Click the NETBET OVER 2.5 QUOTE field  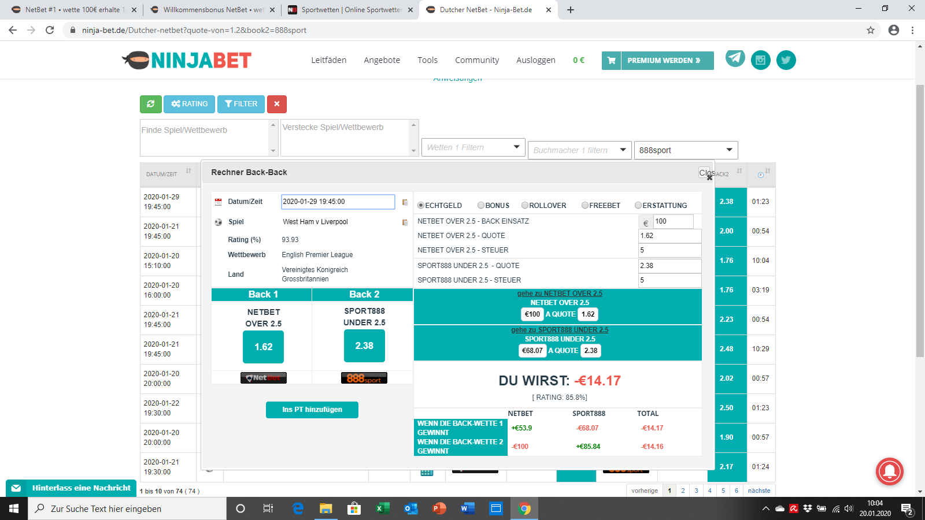click(x=670, y=236)
